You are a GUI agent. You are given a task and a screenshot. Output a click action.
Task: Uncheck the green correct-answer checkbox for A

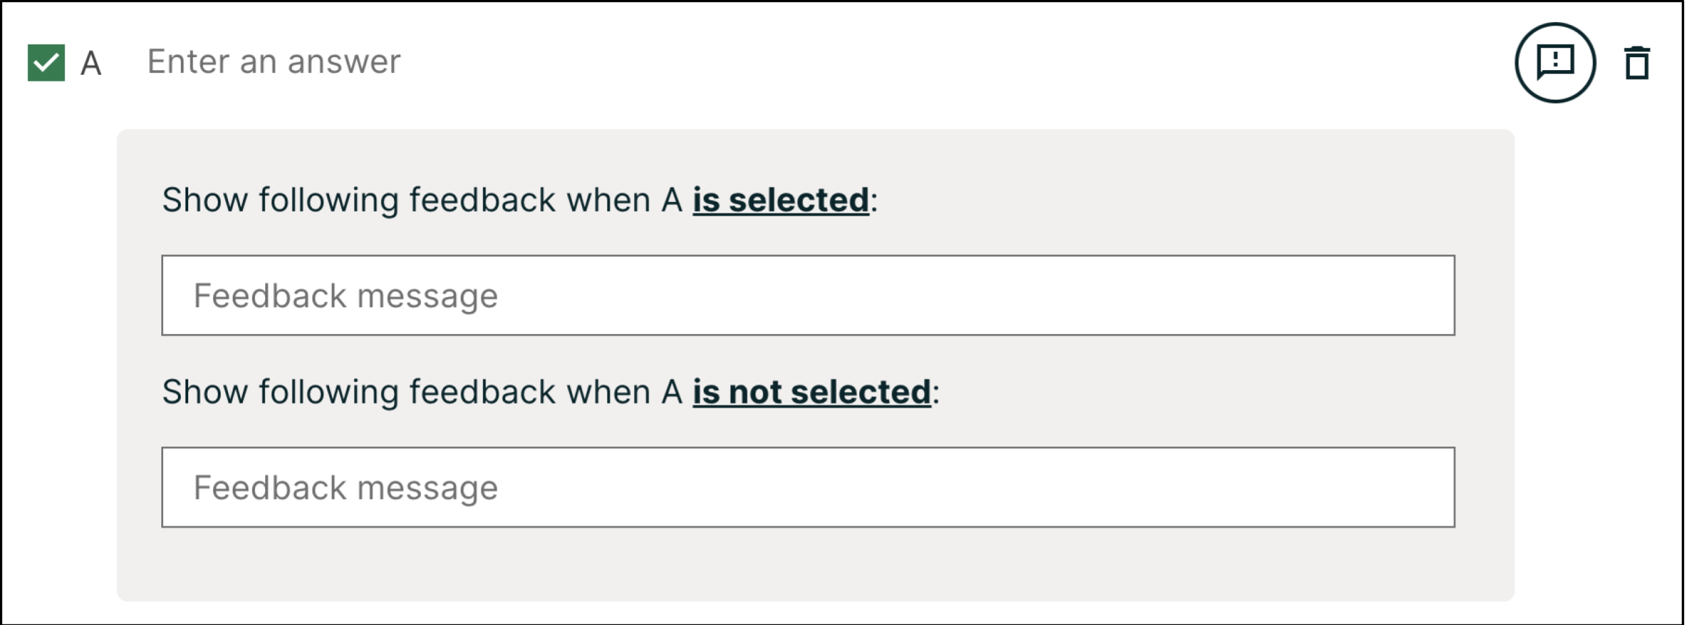[x=47, y=63]
